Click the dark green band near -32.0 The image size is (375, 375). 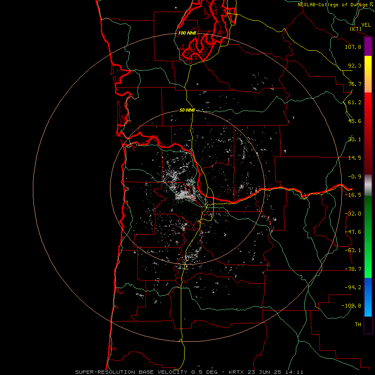coord(368,213)
